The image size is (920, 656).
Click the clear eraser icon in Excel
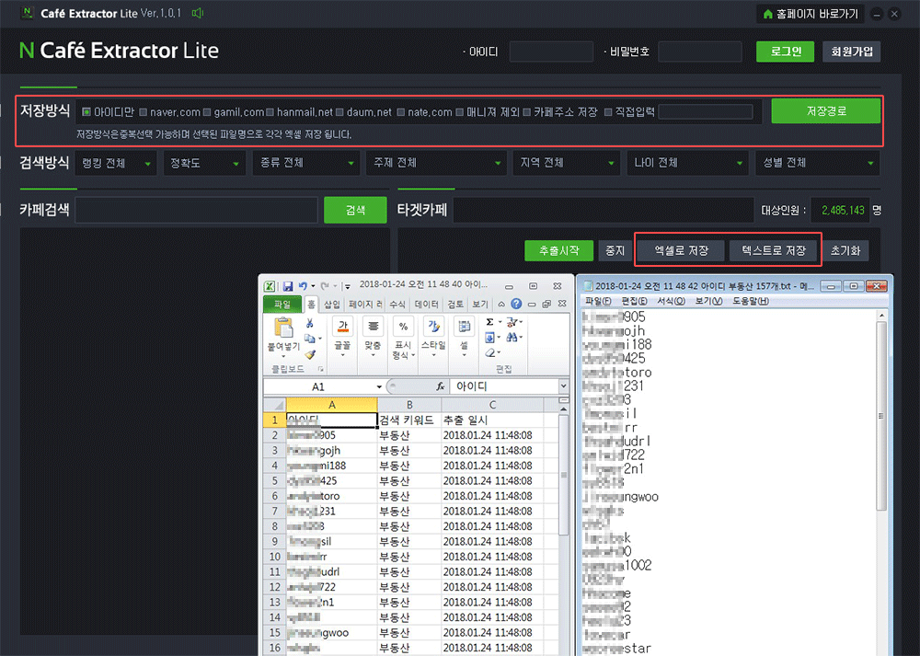[490, 352]
